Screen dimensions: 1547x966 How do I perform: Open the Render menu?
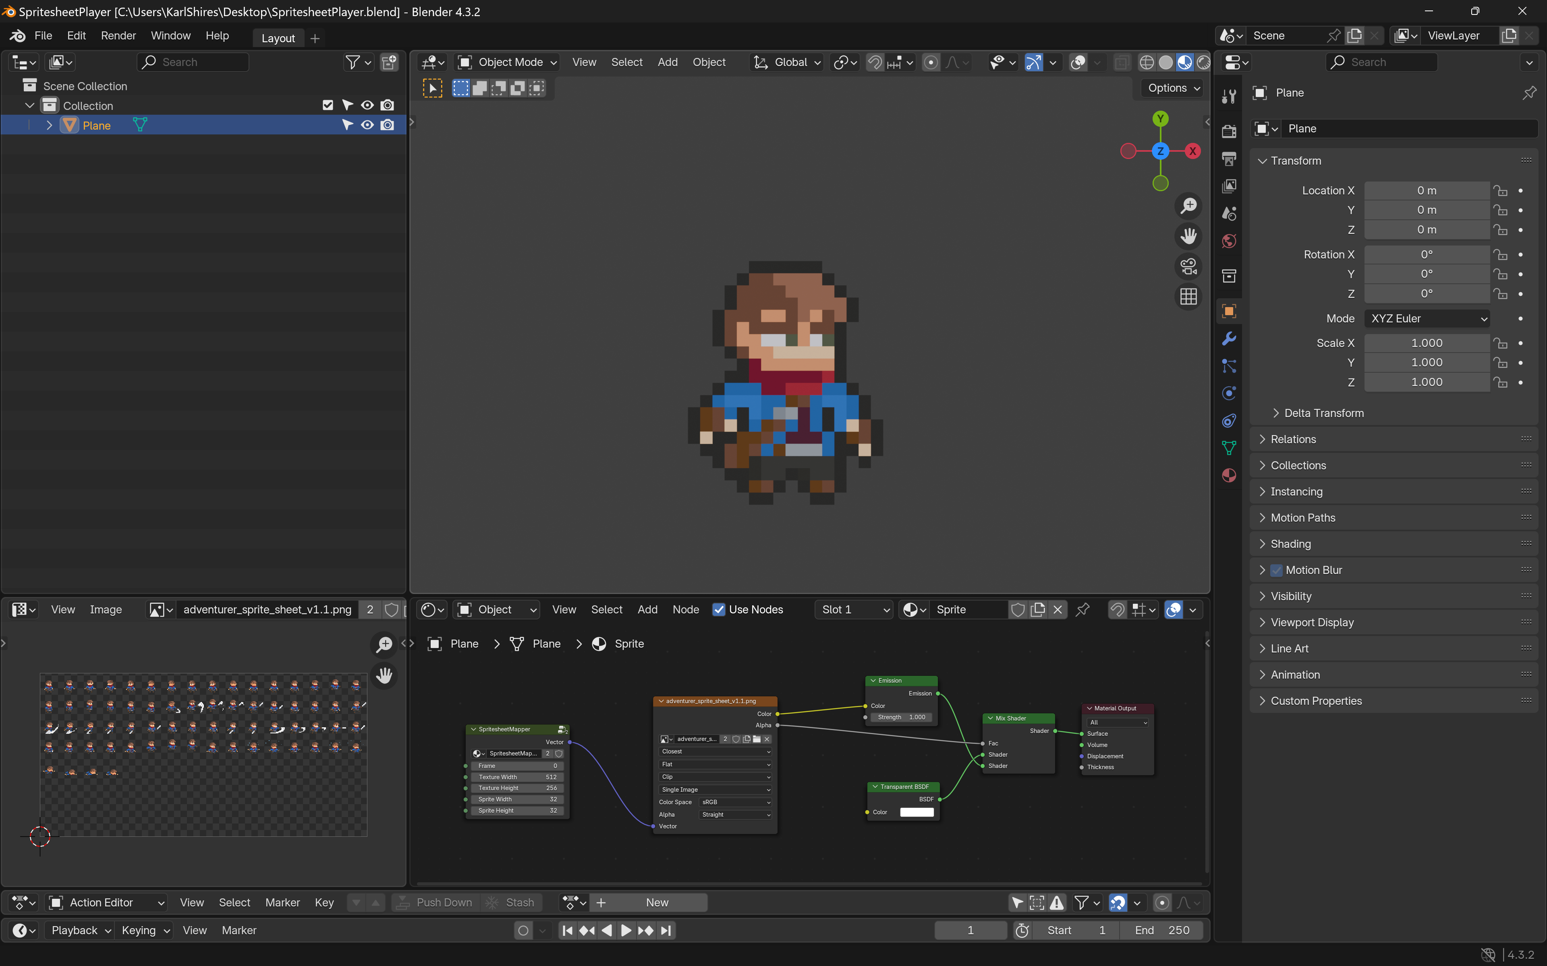[118, 36]
